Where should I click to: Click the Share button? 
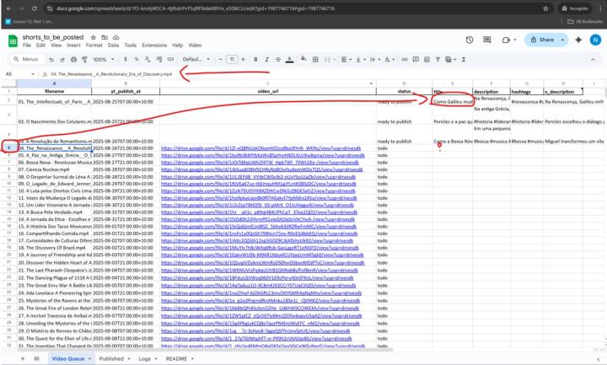click(x=542, y=40)
